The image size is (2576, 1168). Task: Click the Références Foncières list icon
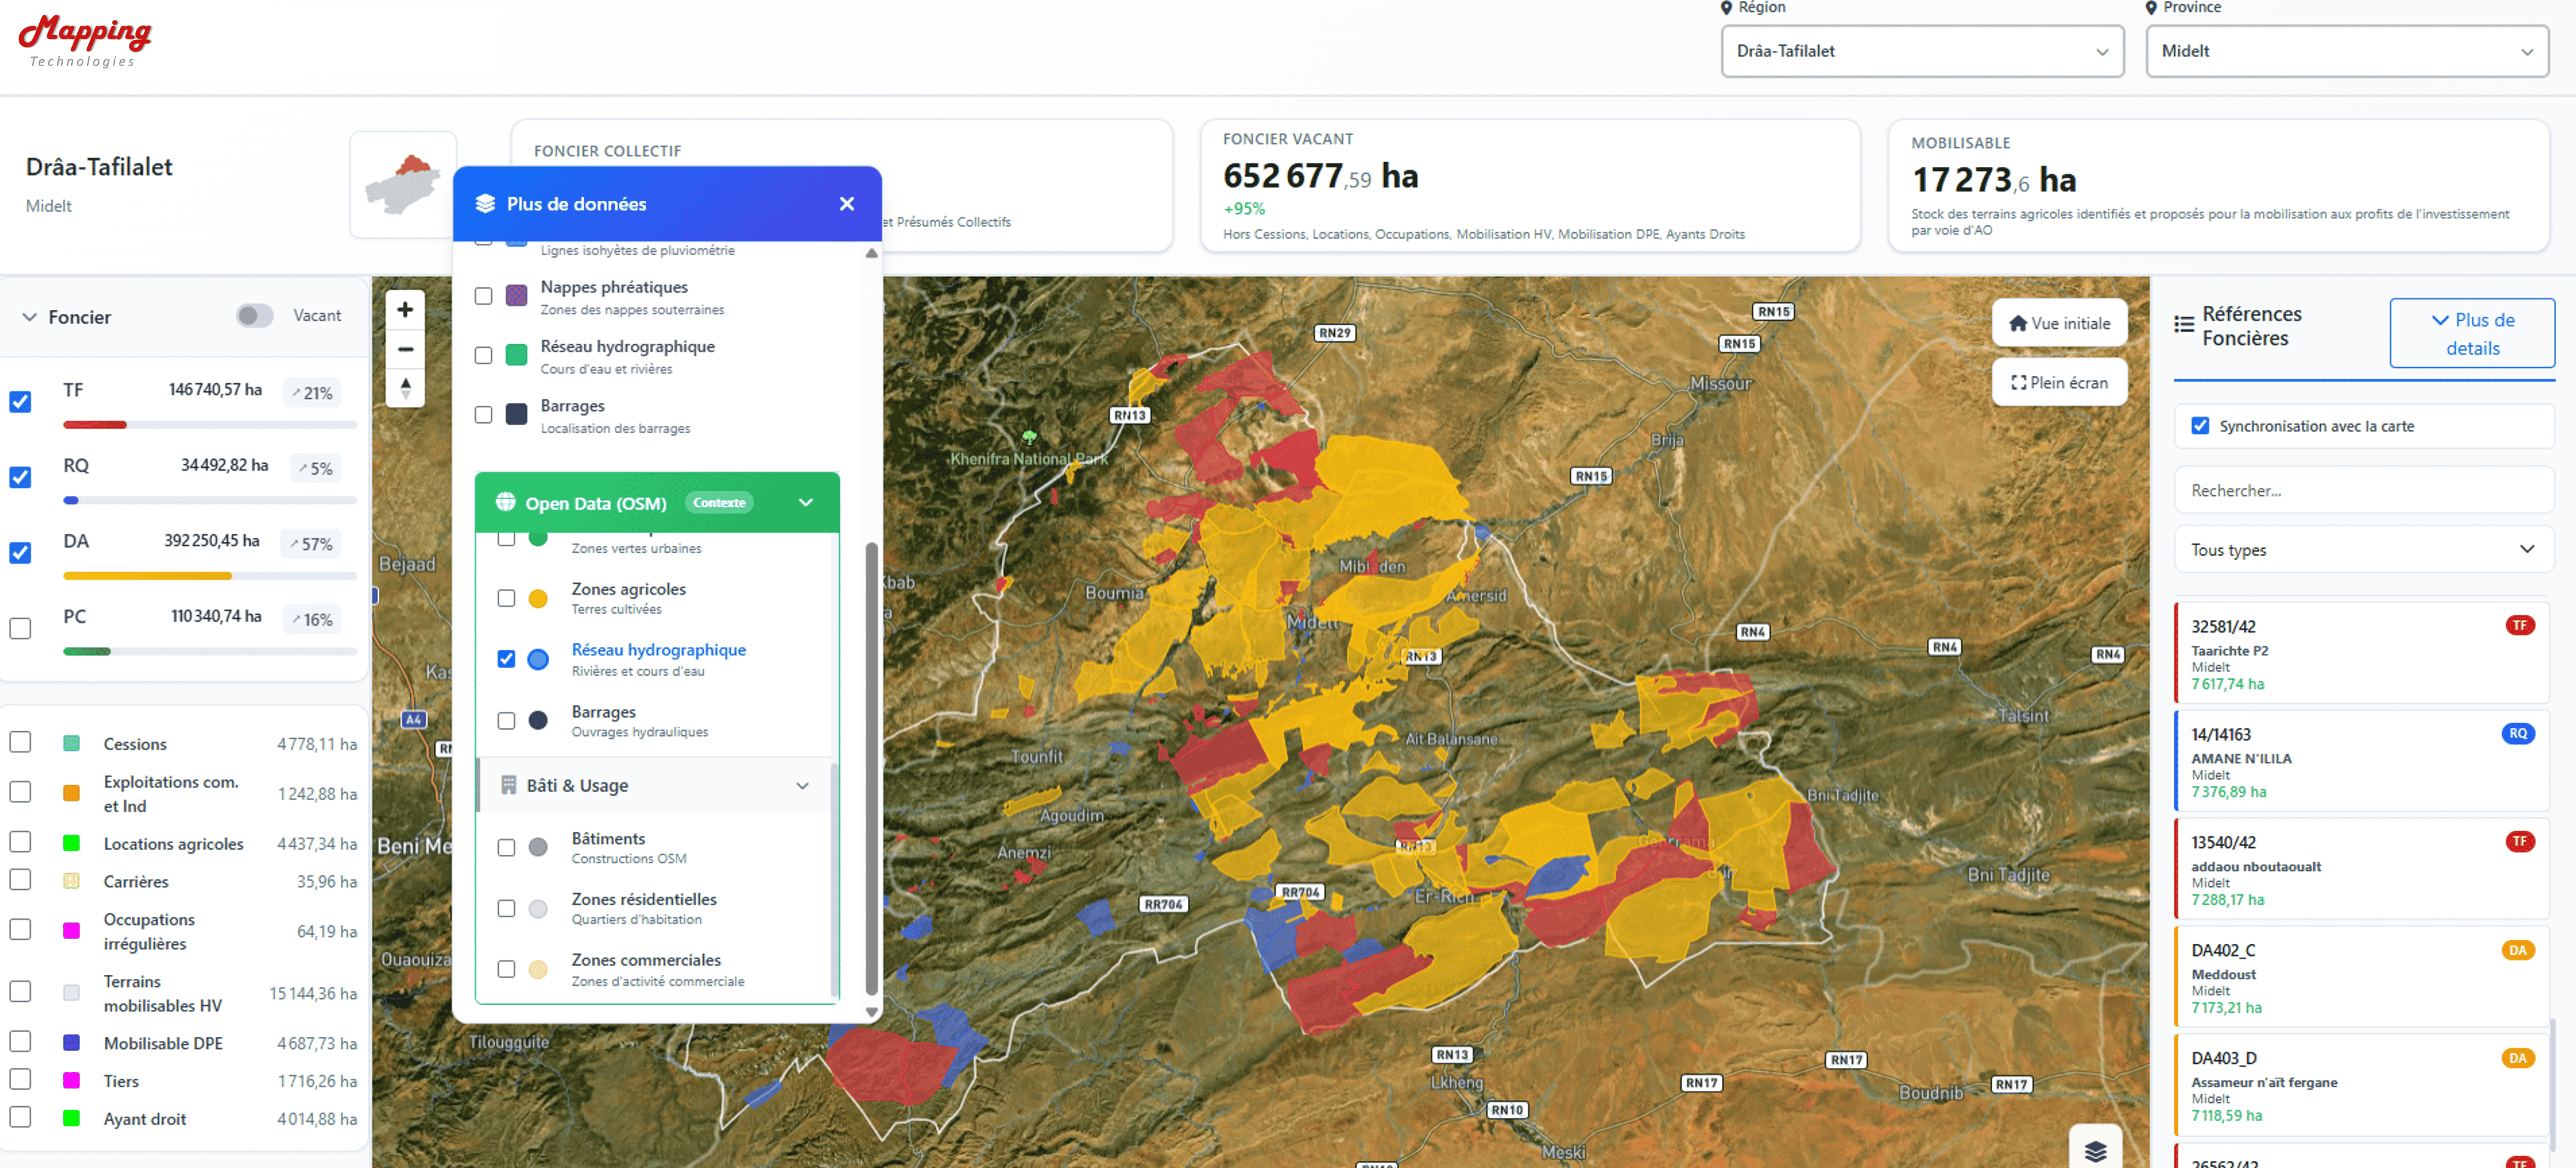(x=2184, y=325)
